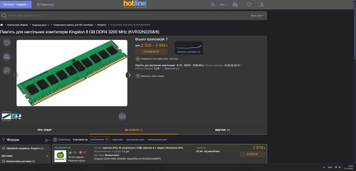Click the thumbs down 25 icon
Viewport: 356px width, 171px height.
coord(80,153)
